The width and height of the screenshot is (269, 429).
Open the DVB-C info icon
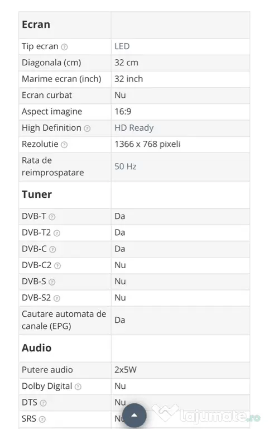[x=52, y=250]
